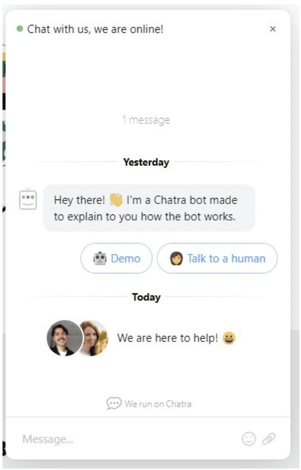Click the paperclip attachment icon
The image size is (301, 470).
point(268,439)
